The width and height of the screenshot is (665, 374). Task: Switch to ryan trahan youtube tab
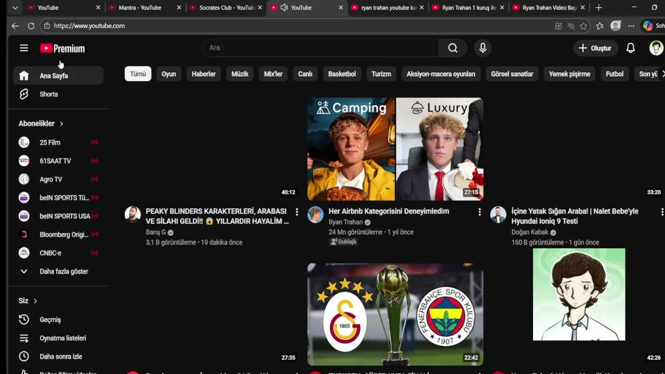tap(388, 8)
